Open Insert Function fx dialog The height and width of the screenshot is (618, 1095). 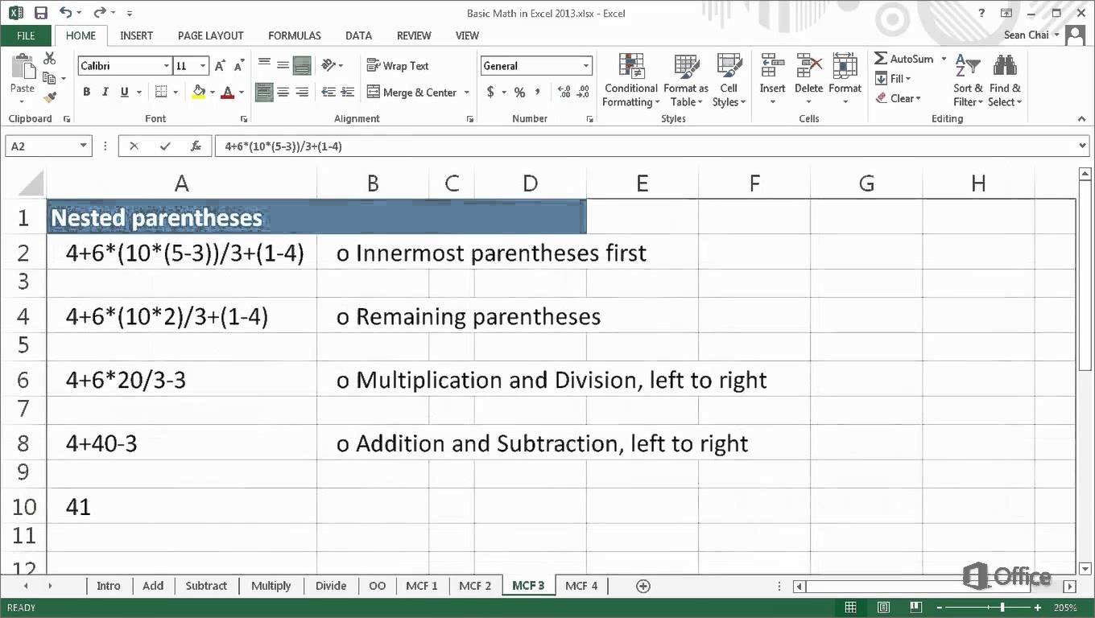(196, 146)
